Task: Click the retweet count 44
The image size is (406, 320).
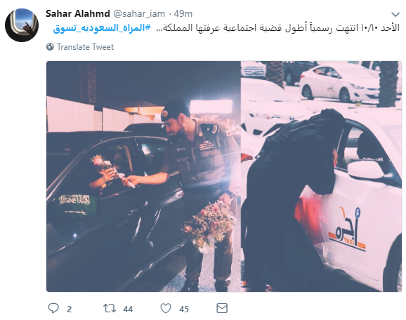Action: pyautogui.click(x=128, y=309)
